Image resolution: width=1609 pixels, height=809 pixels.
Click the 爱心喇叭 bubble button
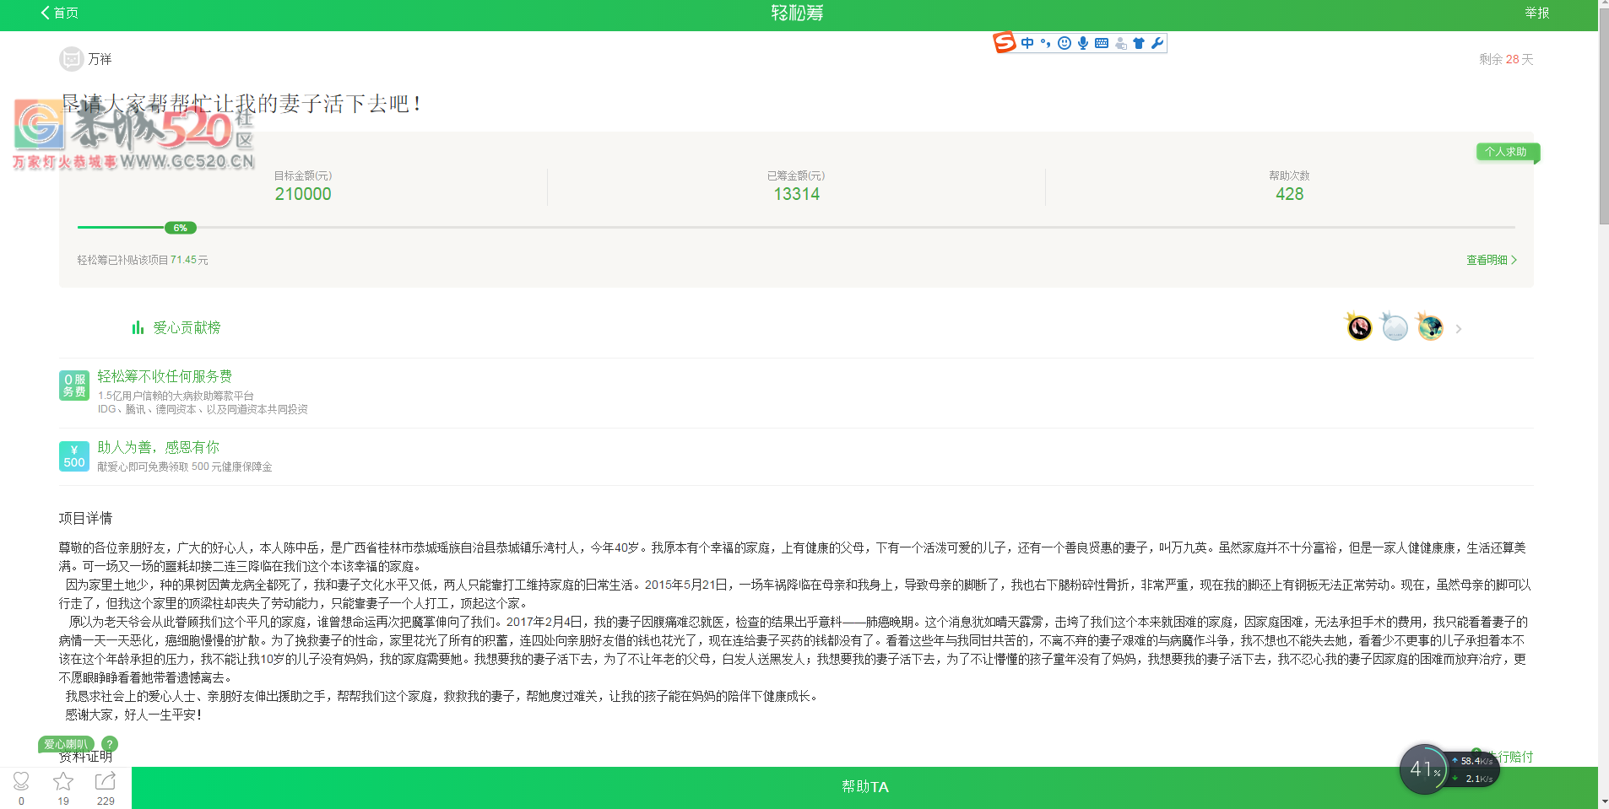[x=66, y=744]
